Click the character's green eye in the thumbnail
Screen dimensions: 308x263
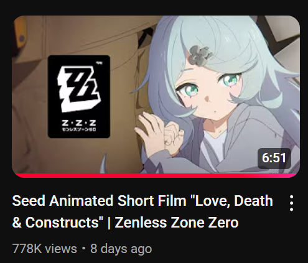188,90
